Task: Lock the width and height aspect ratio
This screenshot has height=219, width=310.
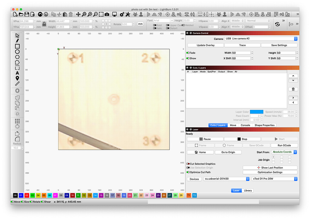Action: coord(44,24)
